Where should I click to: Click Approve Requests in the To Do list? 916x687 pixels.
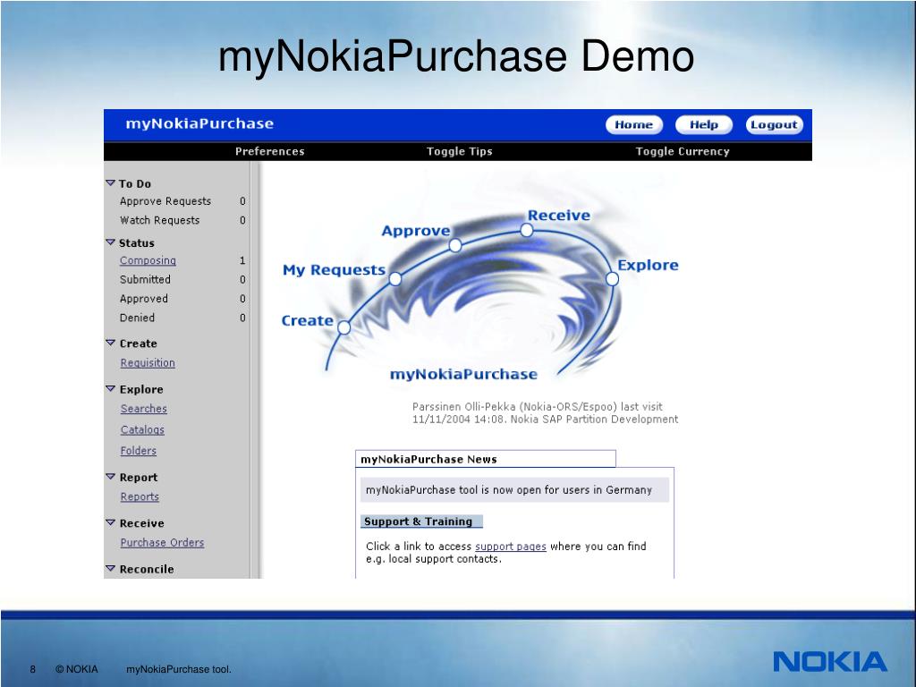(165, 201)
